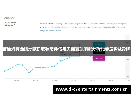Select the chart data point above APR'19
The height and width of the screenshot is (96, 133).
16,65
